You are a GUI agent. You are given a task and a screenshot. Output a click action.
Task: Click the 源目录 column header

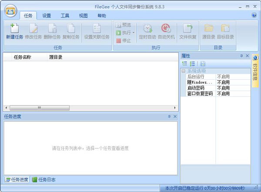pos(57,57)
